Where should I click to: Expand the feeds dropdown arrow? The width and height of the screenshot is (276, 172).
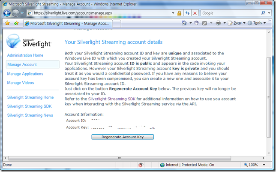[x=211, y=23]
